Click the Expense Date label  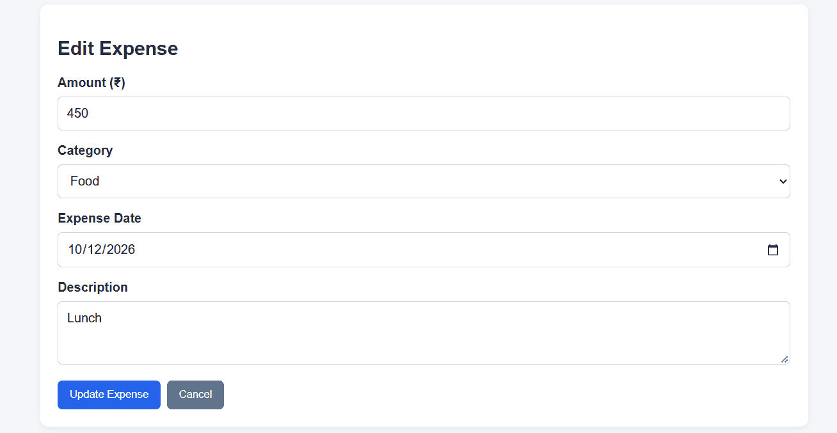pos(99,218)
